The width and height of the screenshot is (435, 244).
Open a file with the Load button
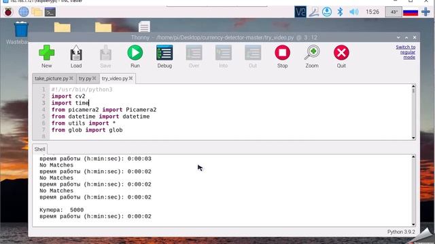pos(76,56)
